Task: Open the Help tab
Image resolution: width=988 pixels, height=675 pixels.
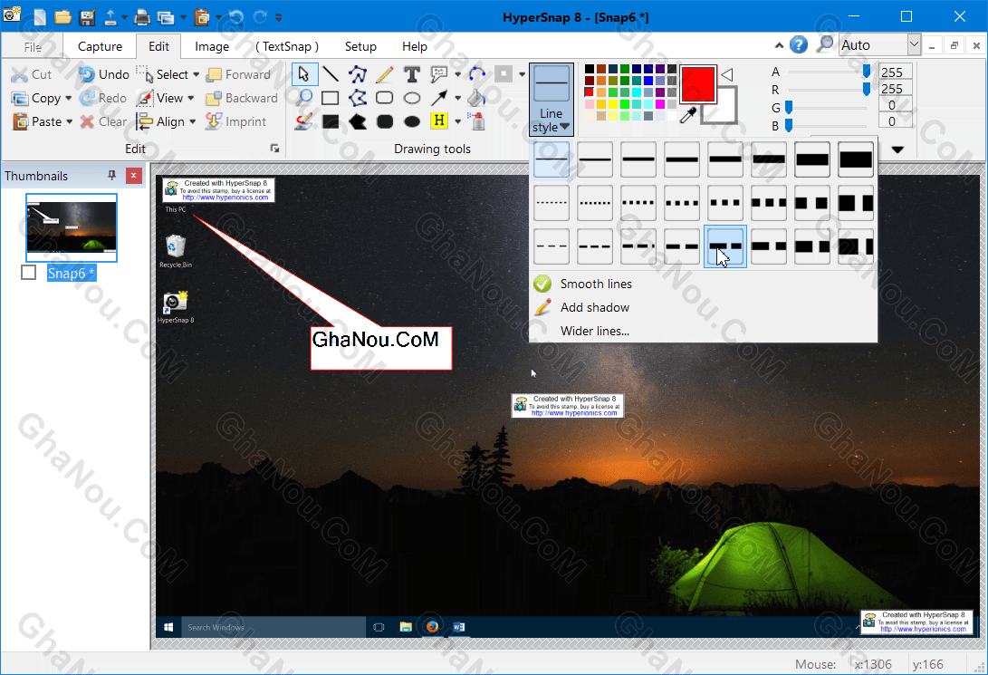Action: (x=415, y=46)
